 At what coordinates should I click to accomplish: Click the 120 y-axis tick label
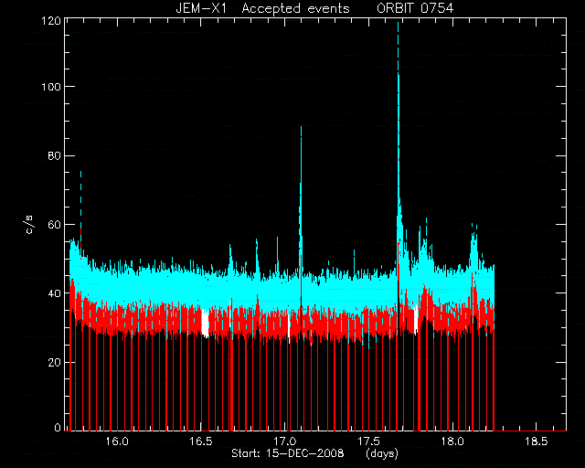coord(51,21)
